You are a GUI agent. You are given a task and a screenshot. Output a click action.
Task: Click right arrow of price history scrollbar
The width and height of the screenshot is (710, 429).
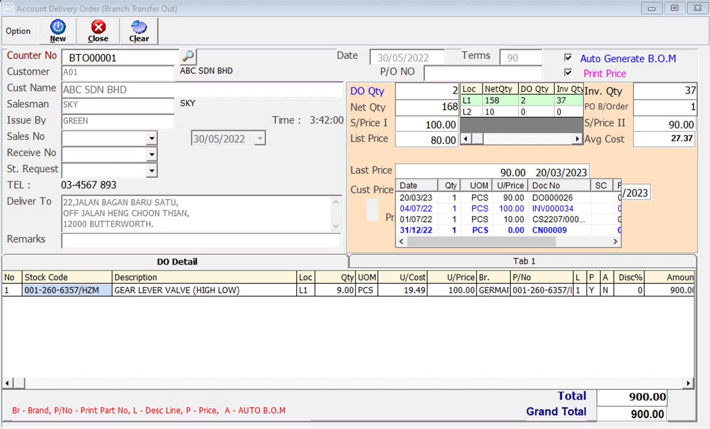click(615, 241)
